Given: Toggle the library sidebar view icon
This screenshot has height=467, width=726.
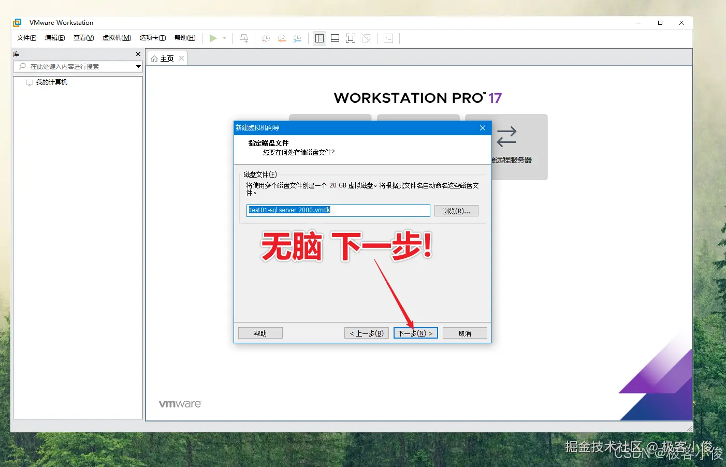Looking at the screenshot, I should (x=320, y=38).
